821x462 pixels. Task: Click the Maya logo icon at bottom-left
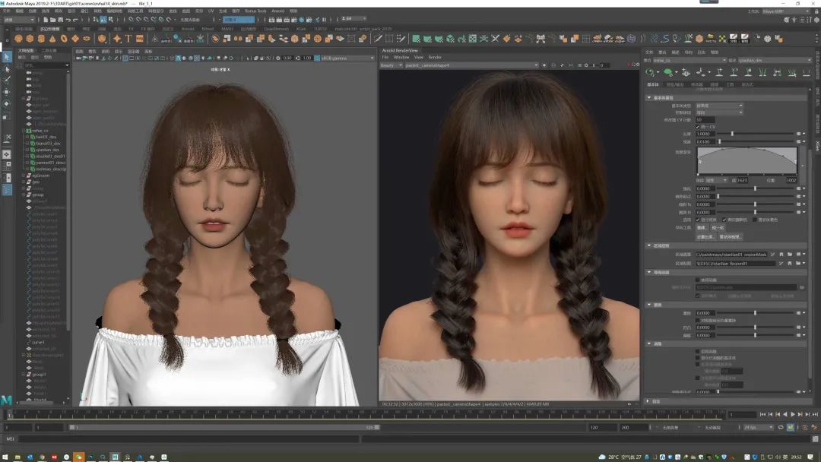(7, 400)
